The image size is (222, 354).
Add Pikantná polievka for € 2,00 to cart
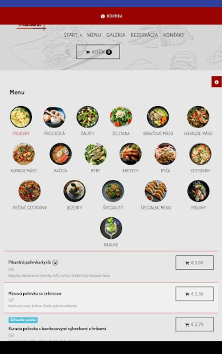pyautogui.click(x=195, y=263)
